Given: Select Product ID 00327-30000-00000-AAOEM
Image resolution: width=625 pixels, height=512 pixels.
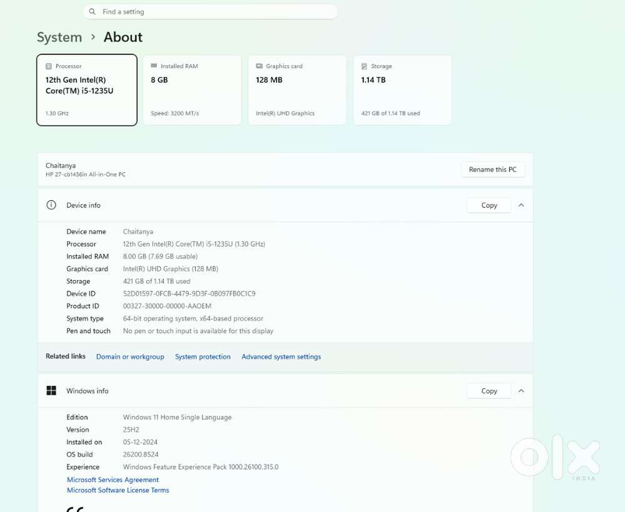Looking at the screenshot, I should point(167,306).
